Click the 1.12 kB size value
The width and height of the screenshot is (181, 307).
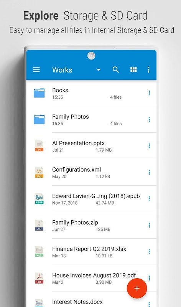point(103,177)
